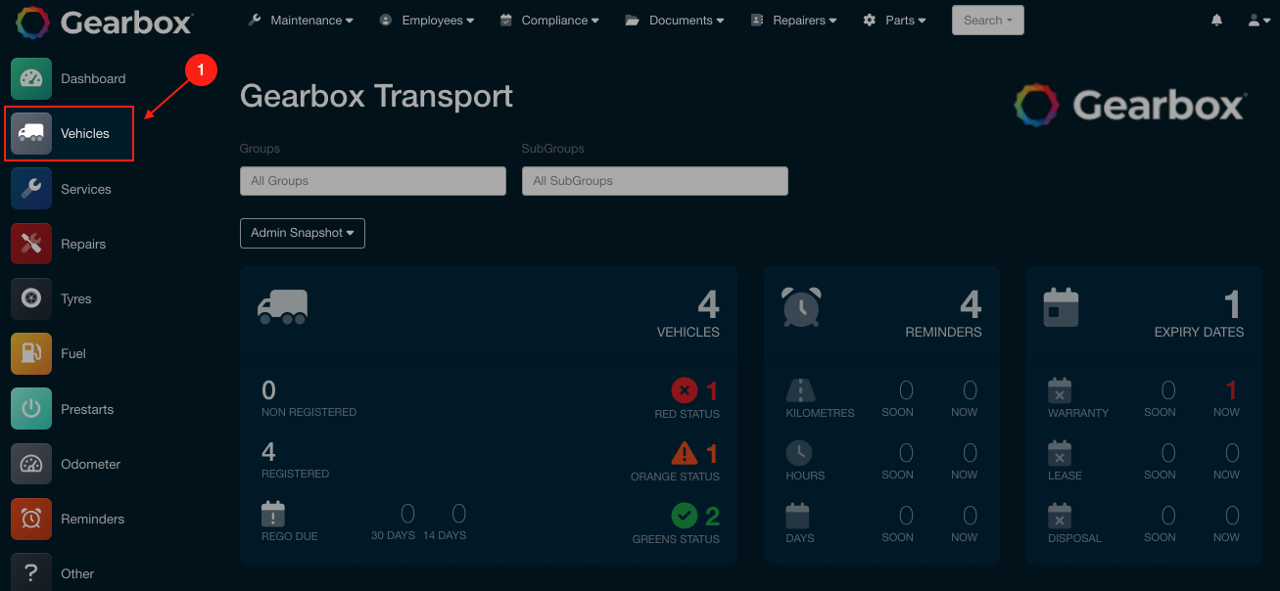Select the Vehicles label in the sidebar

click(x=85, y=133)
